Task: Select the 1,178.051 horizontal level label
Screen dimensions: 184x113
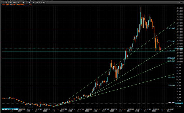Action: coord(171,51)
